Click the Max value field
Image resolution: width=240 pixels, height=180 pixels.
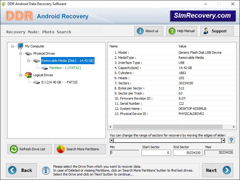[x=219, y=153]
